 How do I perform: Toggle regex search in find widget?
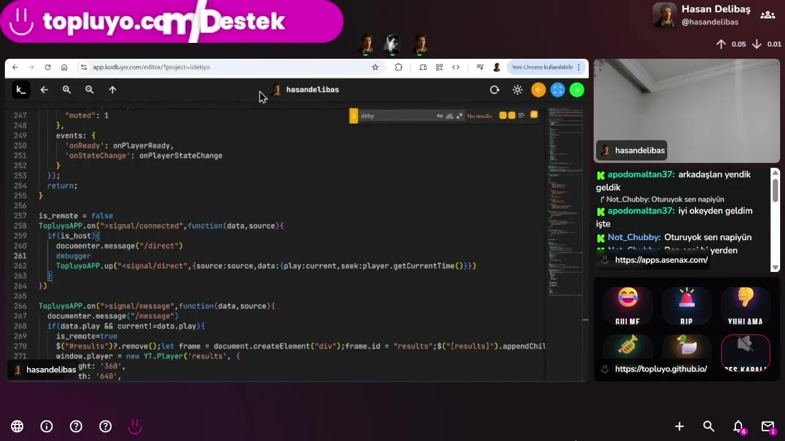[x=459, y=116]
